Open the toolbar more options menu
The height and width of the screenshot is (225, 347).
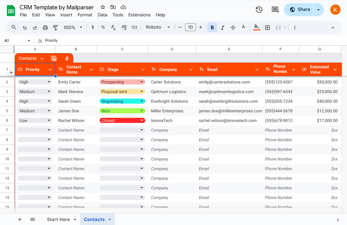tap(295, 27)
